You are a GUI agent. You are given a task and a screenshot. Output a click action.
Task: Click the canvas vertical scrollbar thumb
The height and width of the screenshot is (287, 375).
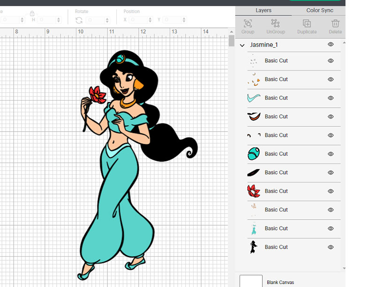[231, 41]
